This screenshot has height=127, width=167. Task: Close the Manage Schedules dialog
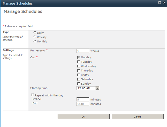164,3
